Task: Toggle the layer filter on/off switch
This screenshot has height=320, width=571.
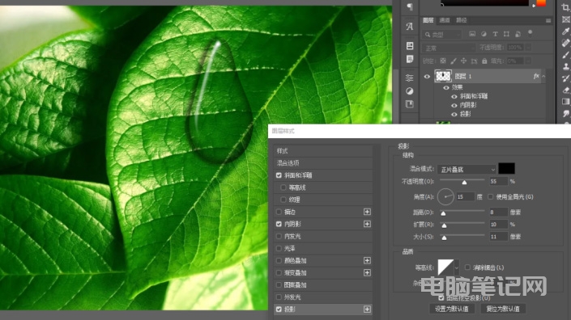Action: pos(531,33)
